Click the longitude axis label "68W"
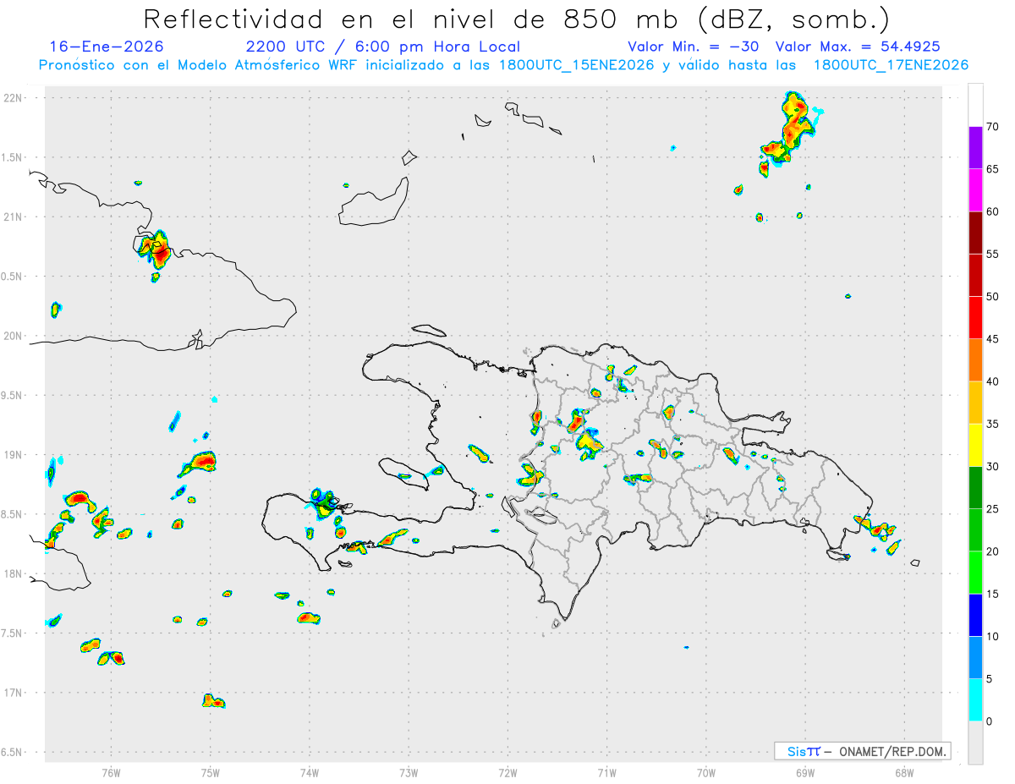Screen dimensions: 1015x784 click(x=903, y=771)
